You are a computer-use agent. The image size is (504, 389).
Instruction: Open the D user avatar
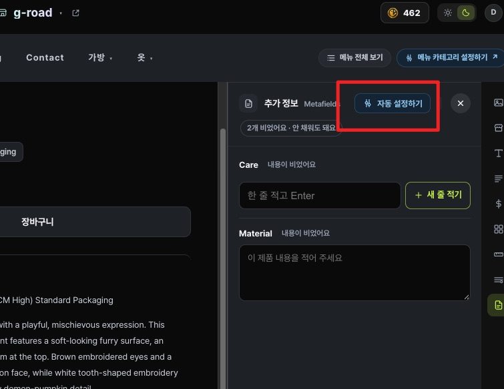pyautogui.click(x=493, y=13)
